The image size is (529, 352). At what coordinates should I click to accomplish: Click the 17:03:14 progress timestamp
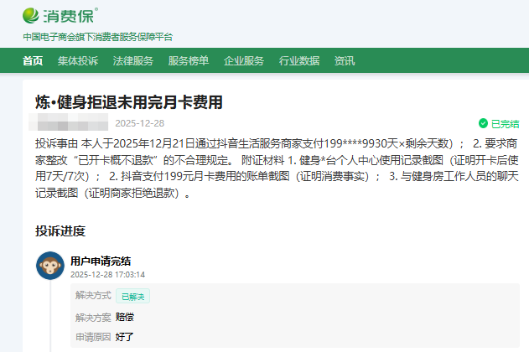[x=127, y=274]
